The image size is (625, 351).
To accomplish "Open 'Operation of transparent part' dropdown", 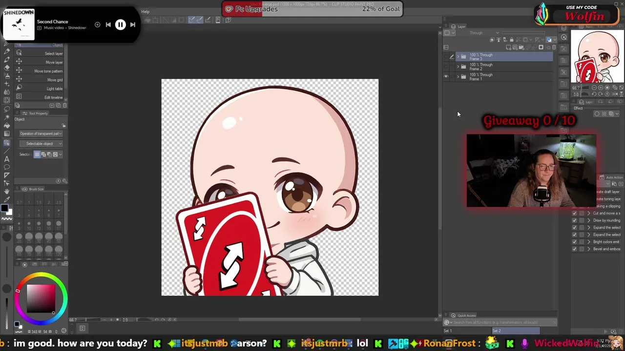I will pos(41,134).
